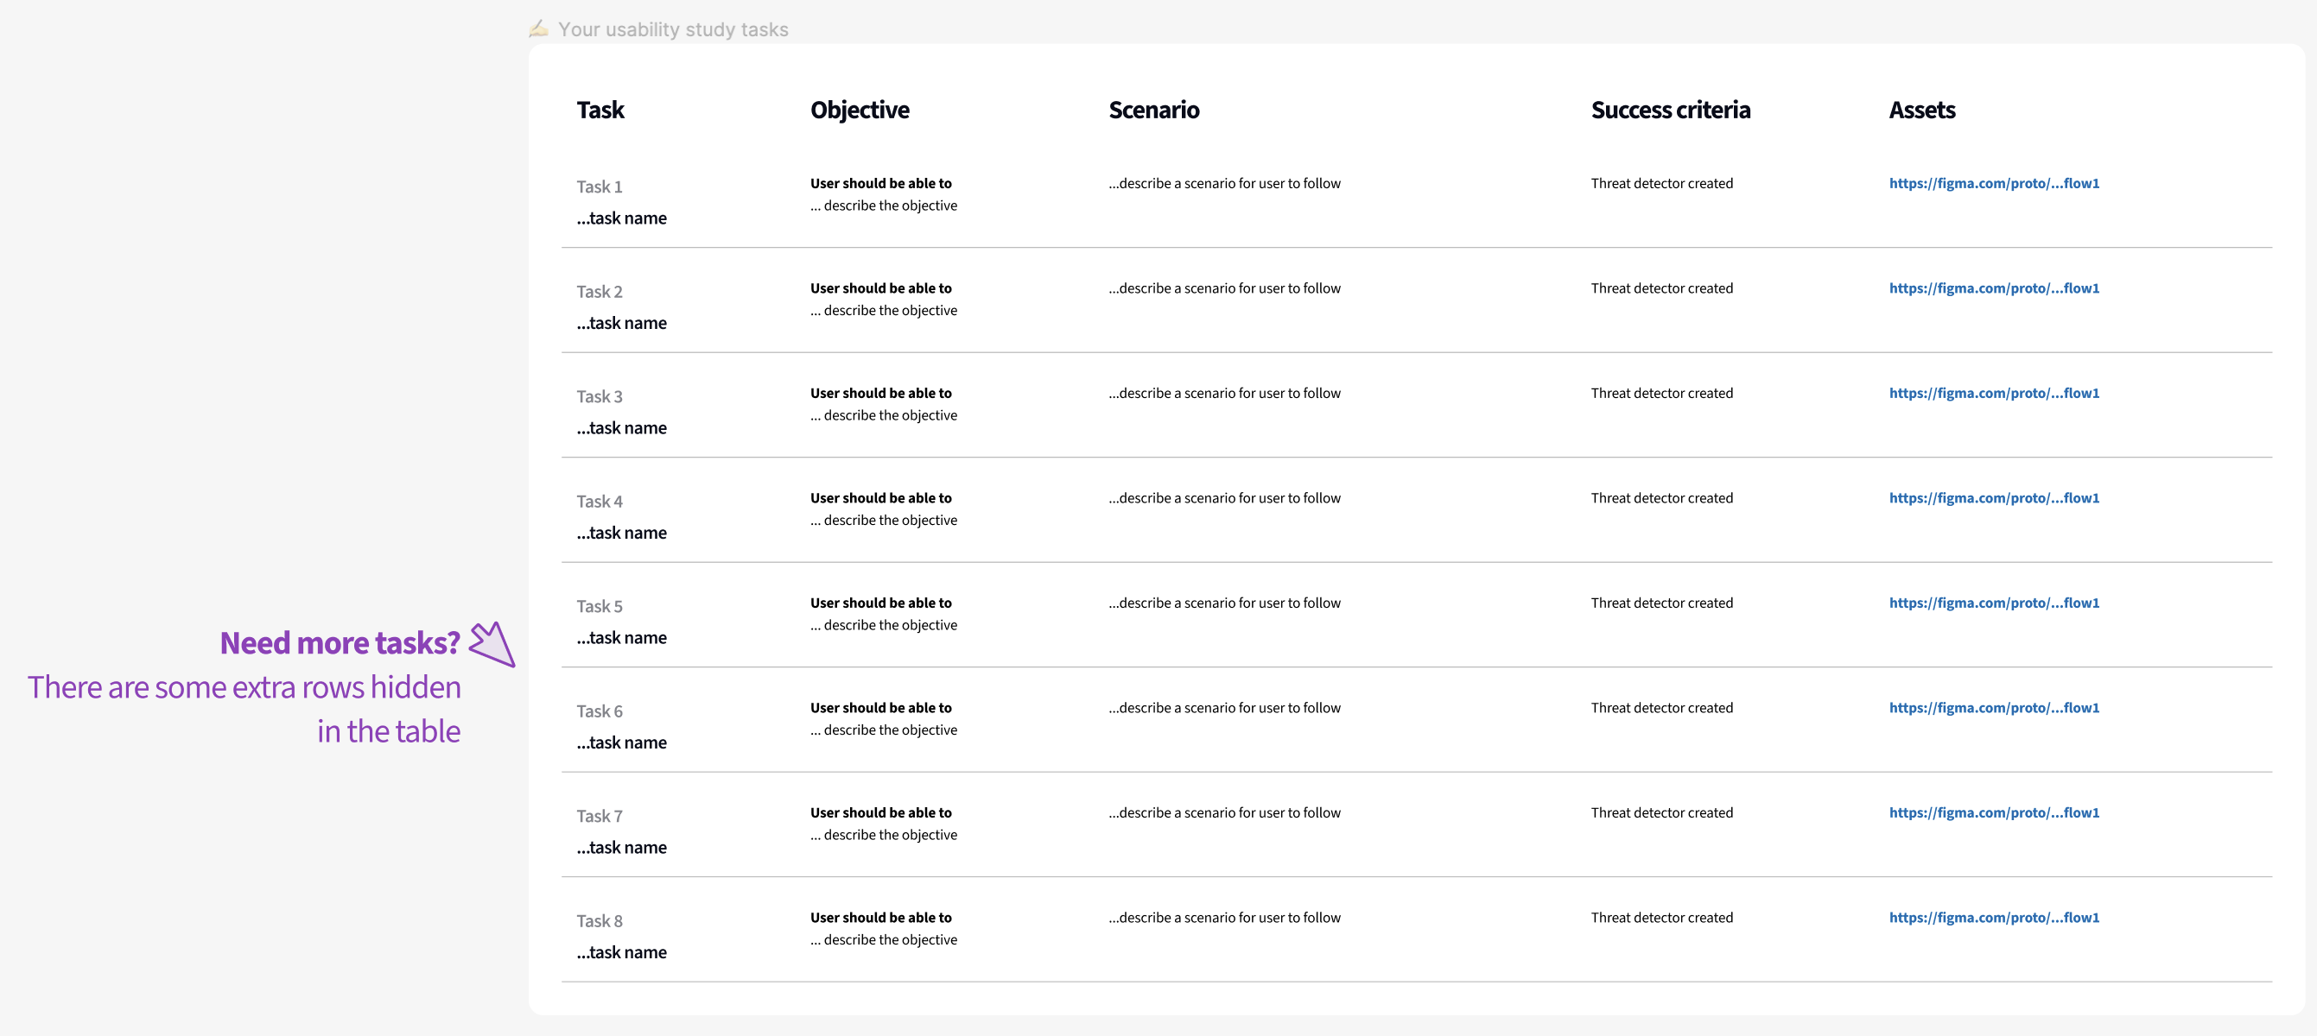2317x1036 pixels.
Task: Select the 'Task 8' label
Action: (x=599, y=922)
